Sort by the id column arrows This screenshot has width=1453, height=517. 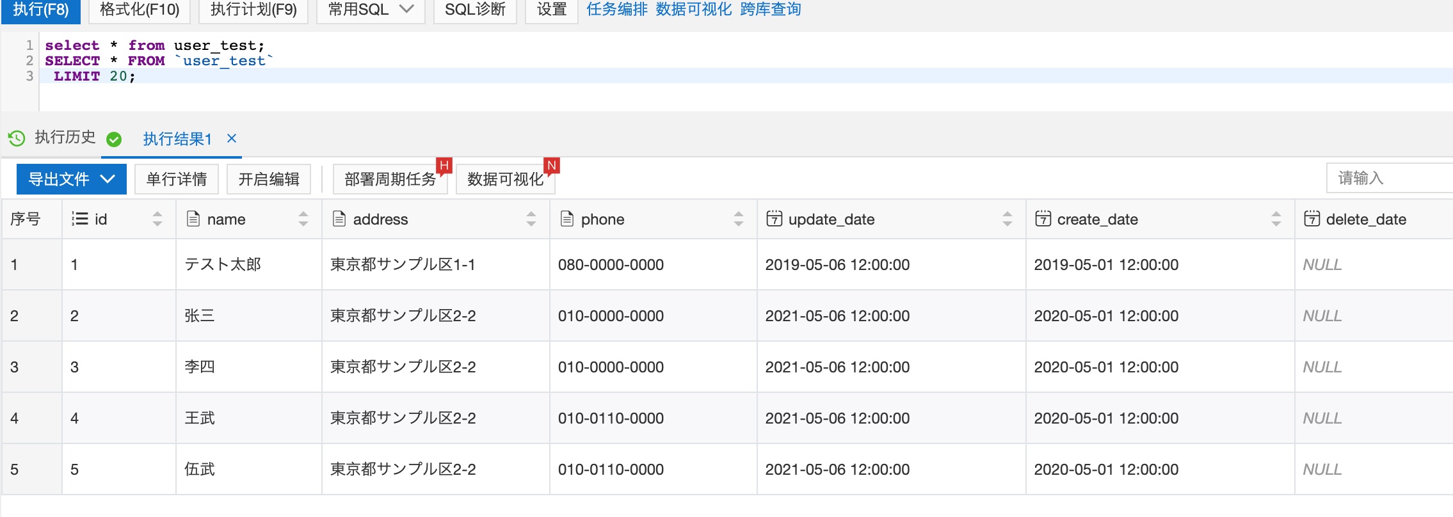click(157, 219)
